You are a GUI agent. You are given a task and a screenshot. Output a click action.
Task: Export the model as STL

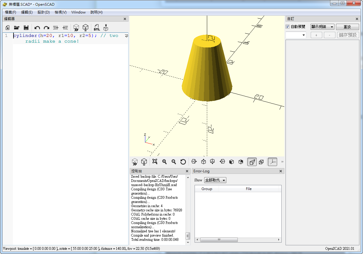97,28
